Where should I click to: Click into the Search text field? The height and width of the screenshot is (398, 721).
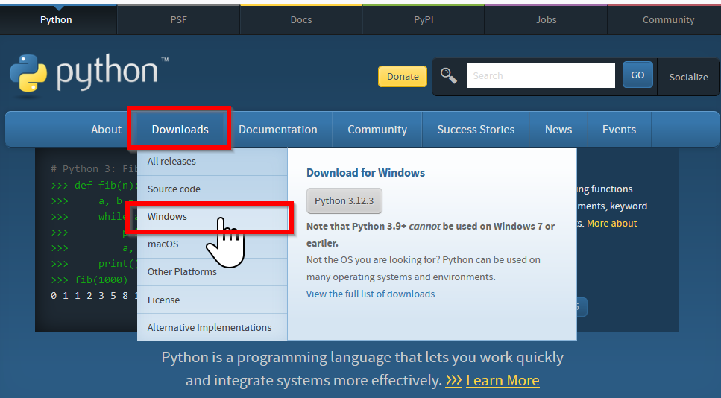pyautogui.click(x=541, y=76)
